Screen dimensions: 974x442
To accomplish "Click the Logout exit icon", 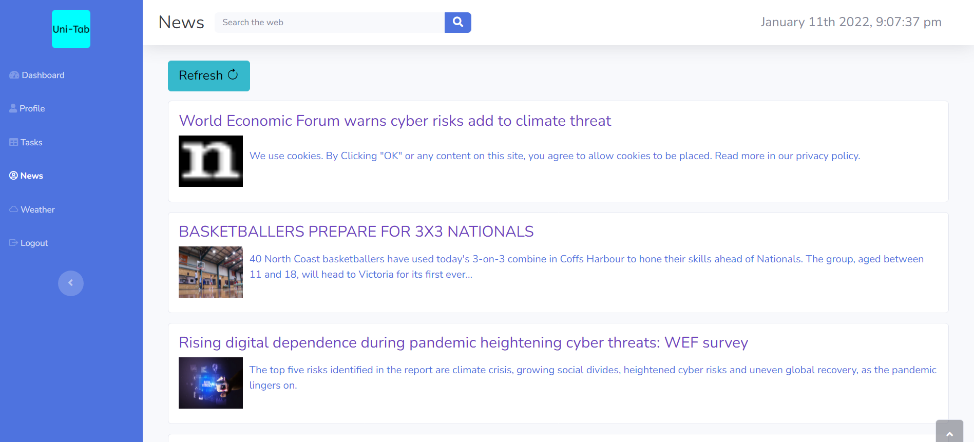I will (x=14, y=243).
